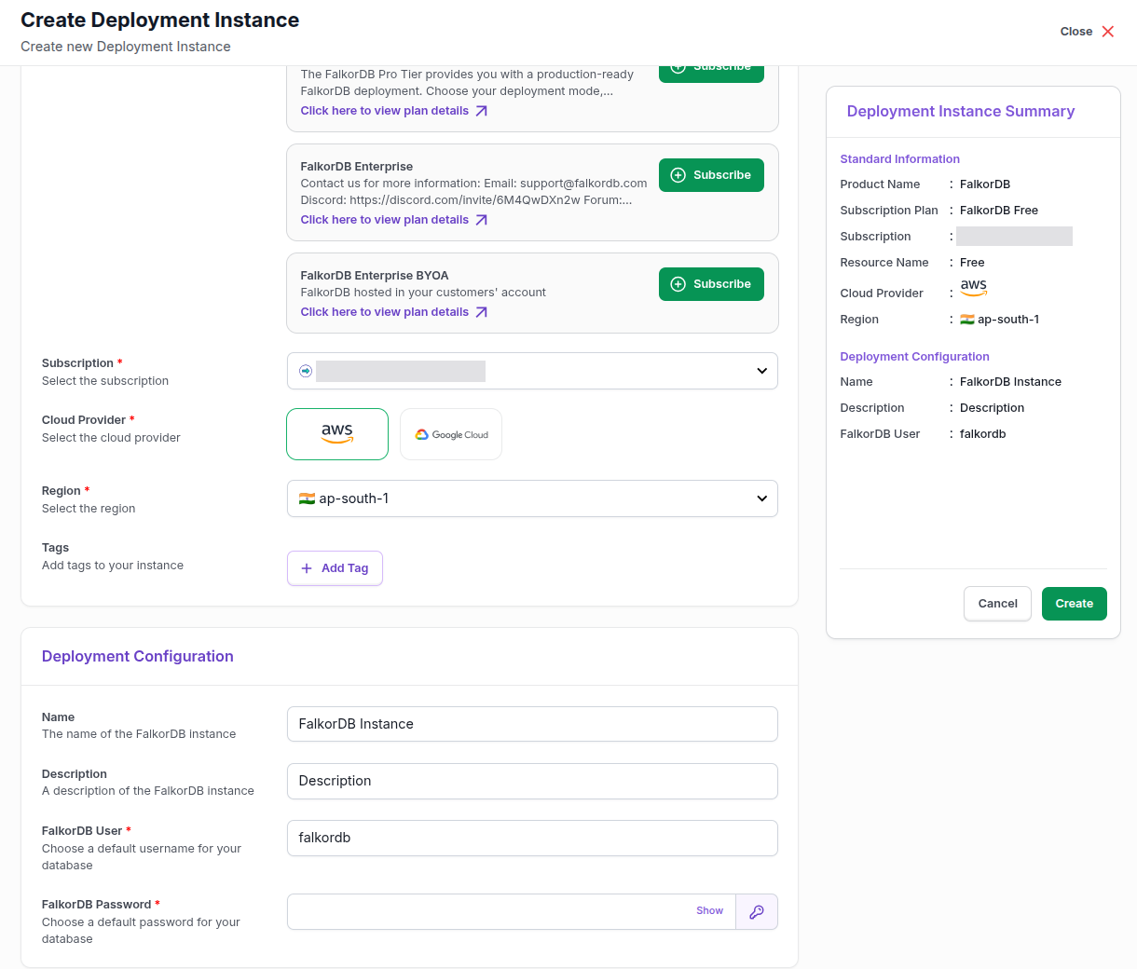Click the Cancel button

pyautogui.click(x=997, y=604)
